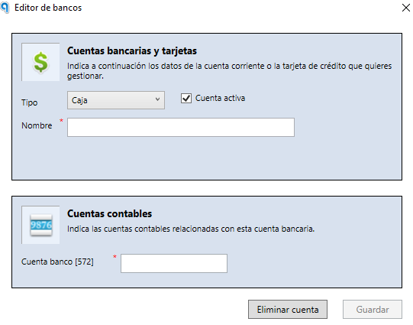Click the "Editor de bancos" window title
This screenshot has width=413, height=325.
pos(48,8)
